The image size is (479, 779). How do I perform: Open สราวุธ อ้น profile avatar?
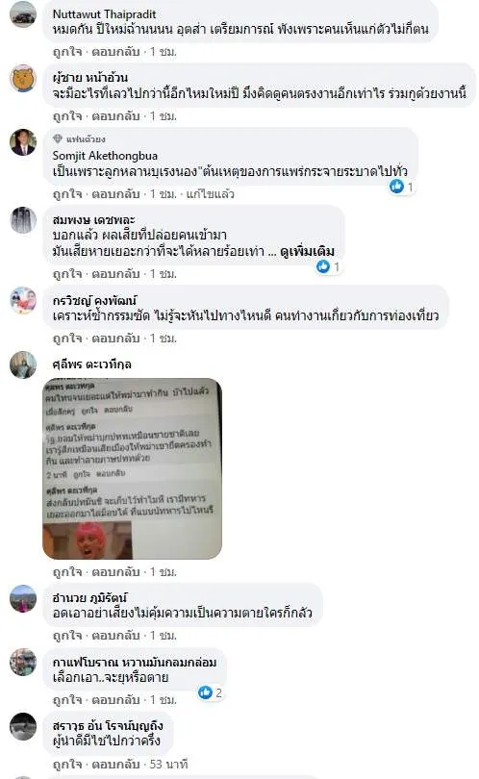[23, 726]
